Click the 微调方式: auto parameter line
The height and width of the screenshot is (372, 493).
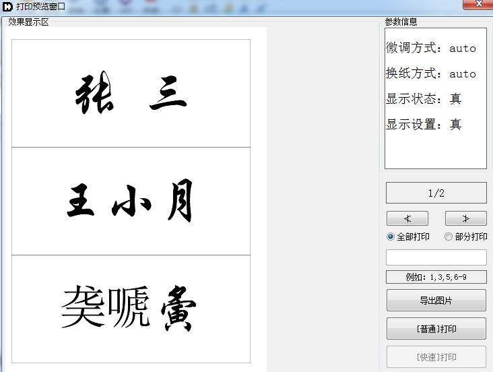click(431, 49)
